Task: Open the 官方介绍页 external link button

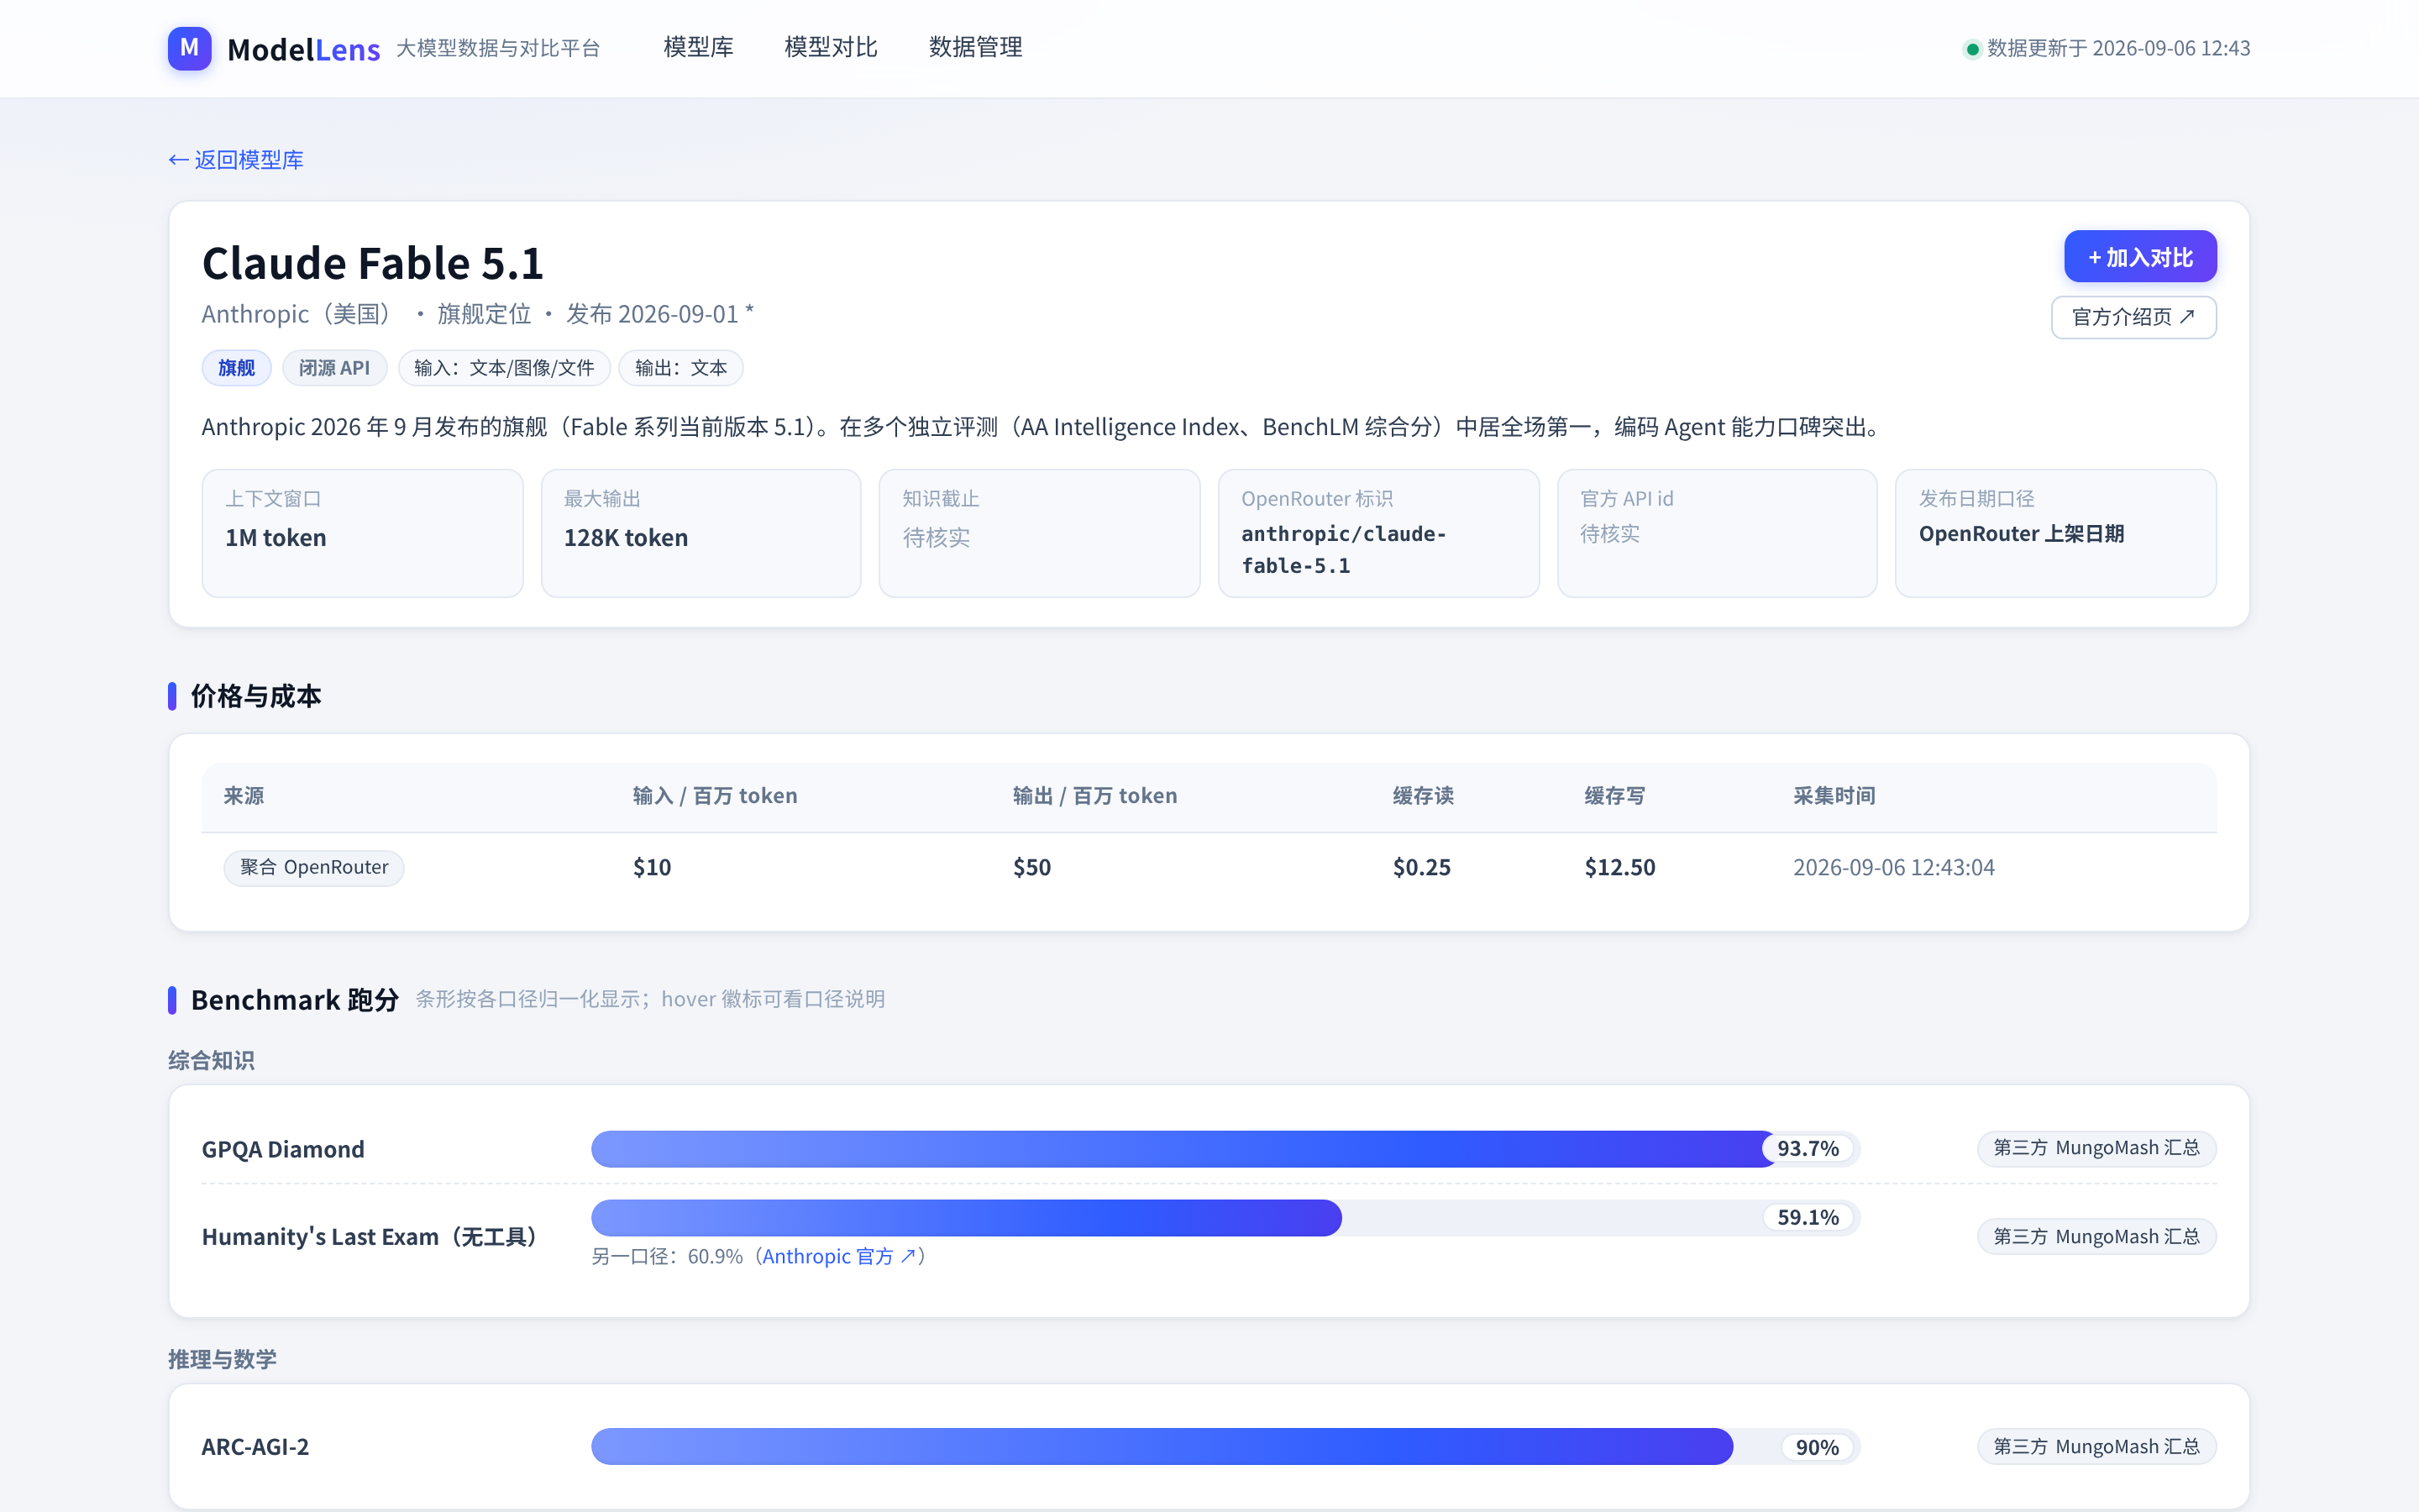Action: 2133,317
